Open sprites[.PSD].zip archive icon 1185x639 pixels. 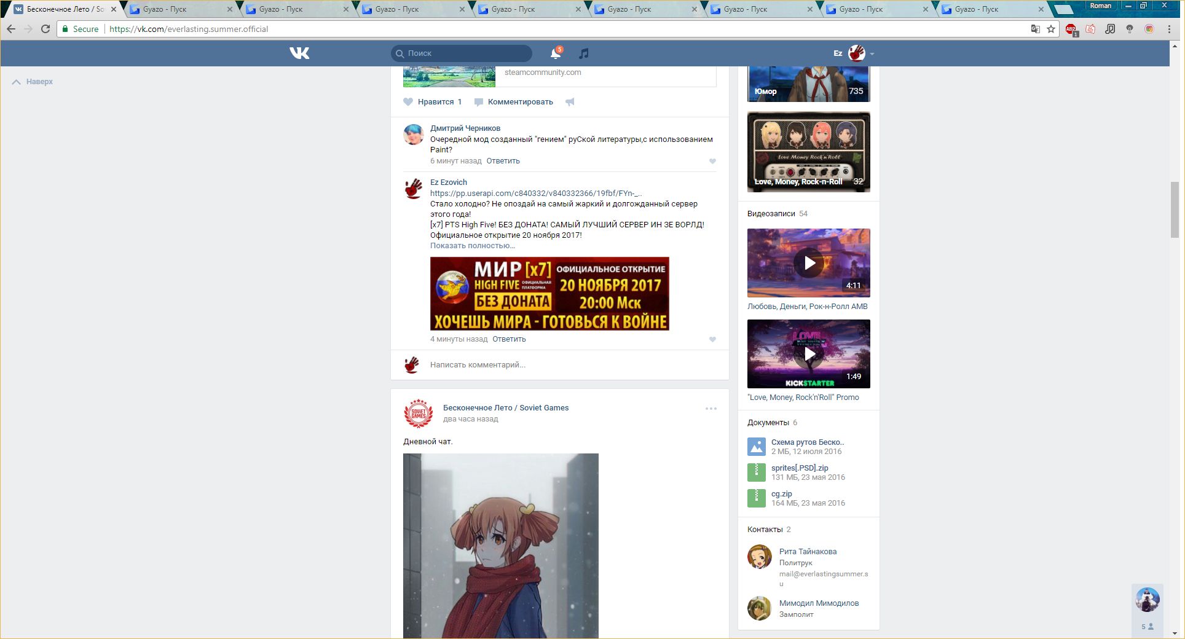tap(757, 472)
